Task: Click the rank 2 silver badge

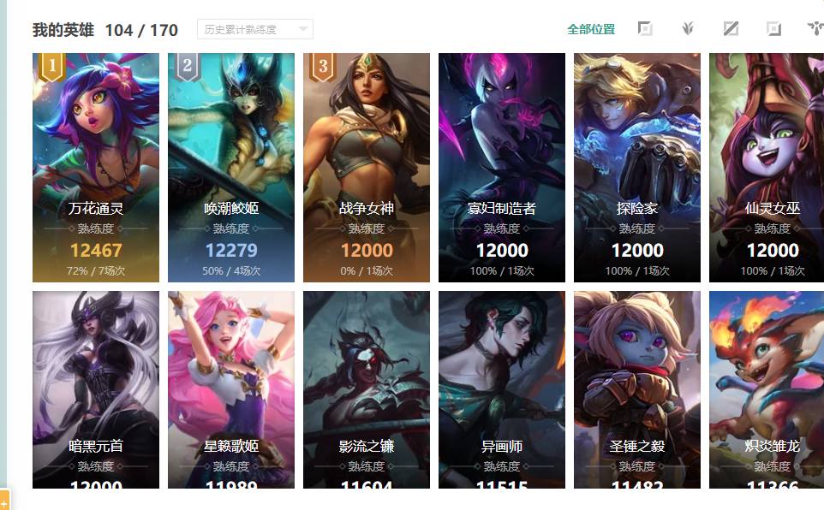Action: (187, 67)
